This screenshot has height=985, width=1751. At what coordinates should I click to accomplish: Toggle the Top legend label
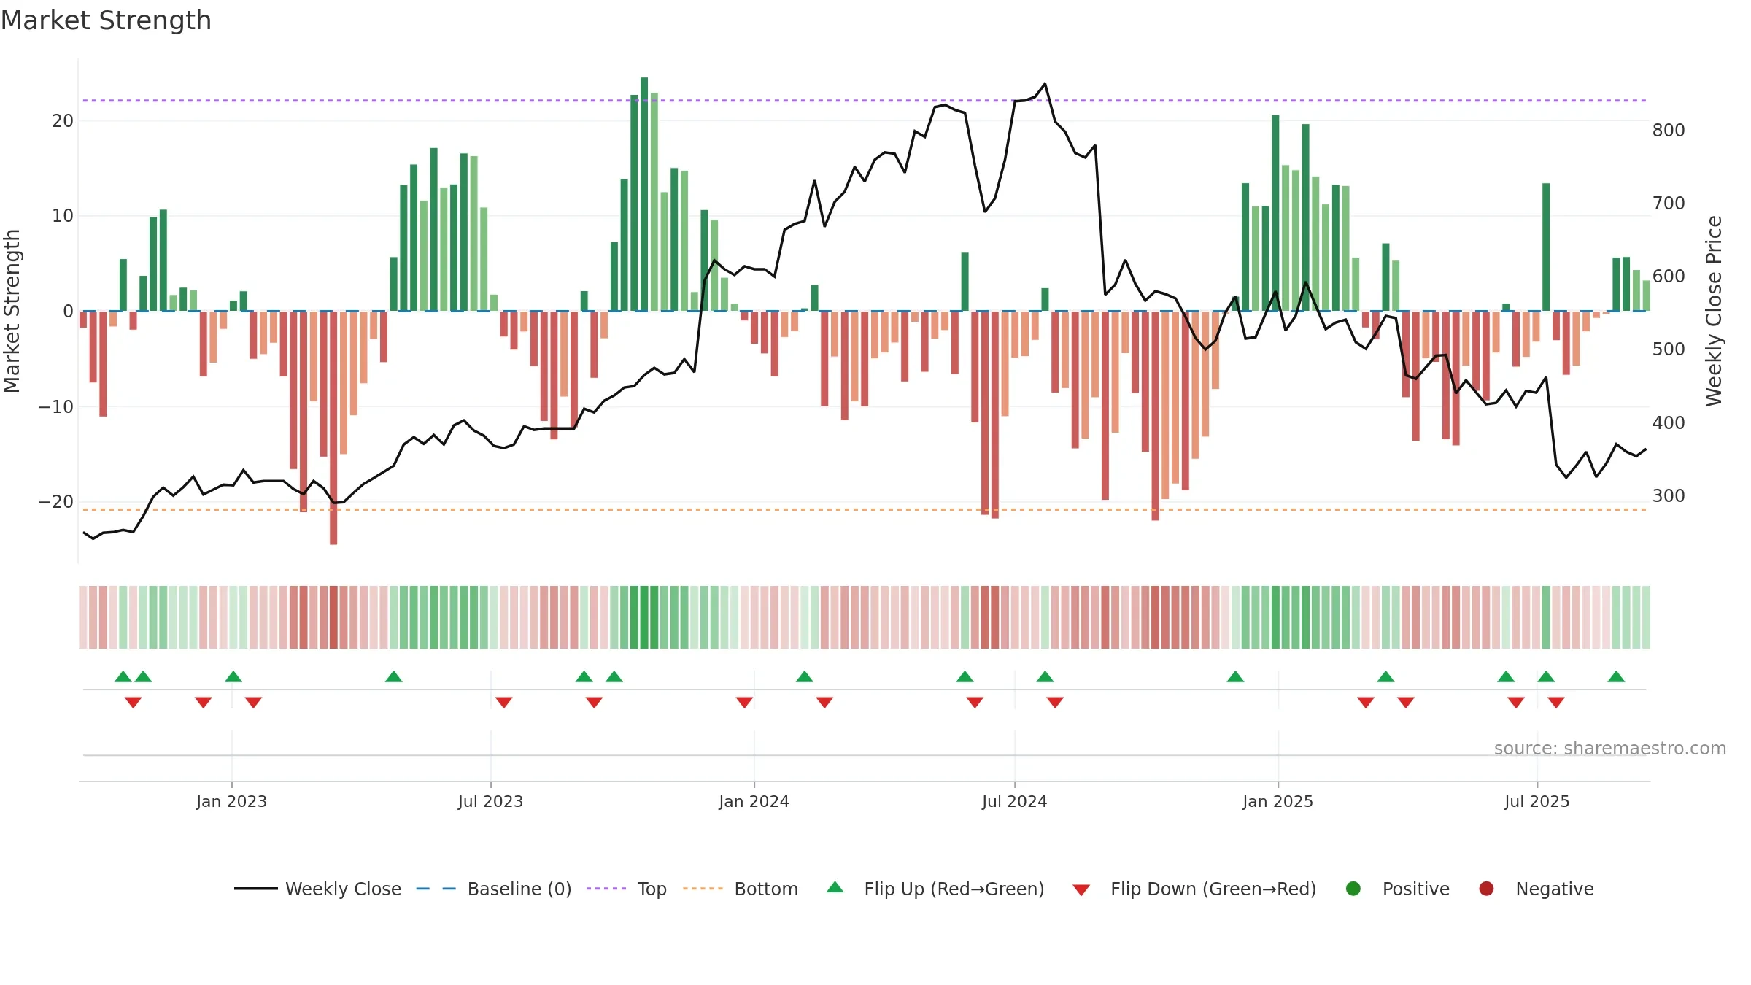point(652,889)
